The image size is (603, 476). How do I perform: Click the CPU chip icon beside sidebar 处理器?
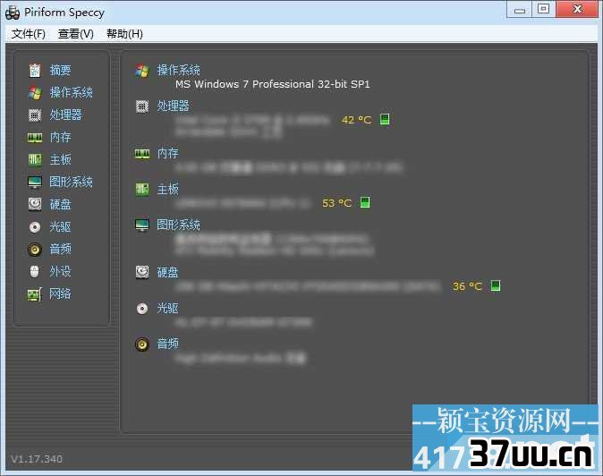tap(35, 115)
